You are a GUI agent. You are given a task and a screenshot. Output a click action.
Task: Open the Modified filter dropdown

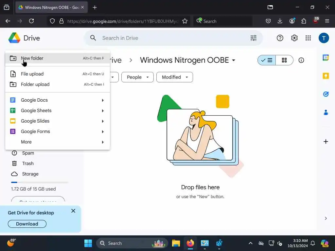coord(175,77)
